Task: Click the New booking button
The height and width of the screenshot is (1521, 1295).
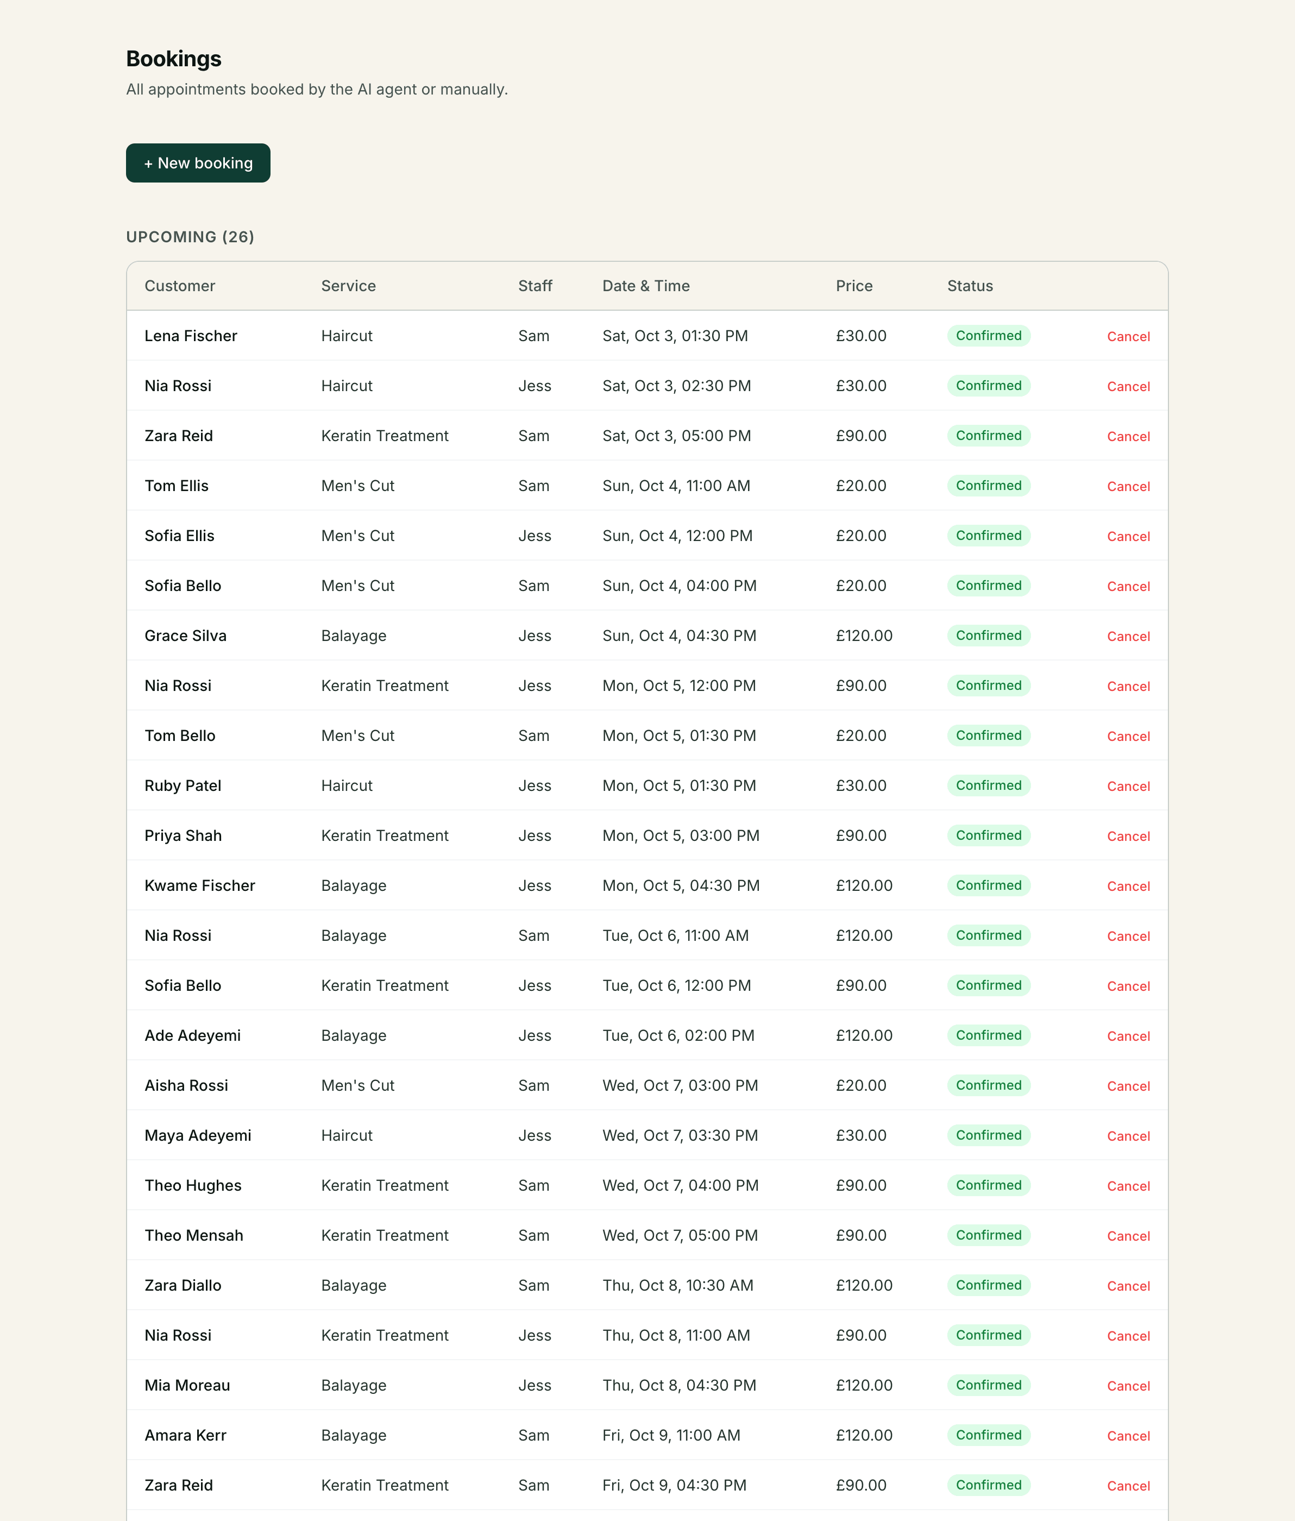Action: click(198, 163)
